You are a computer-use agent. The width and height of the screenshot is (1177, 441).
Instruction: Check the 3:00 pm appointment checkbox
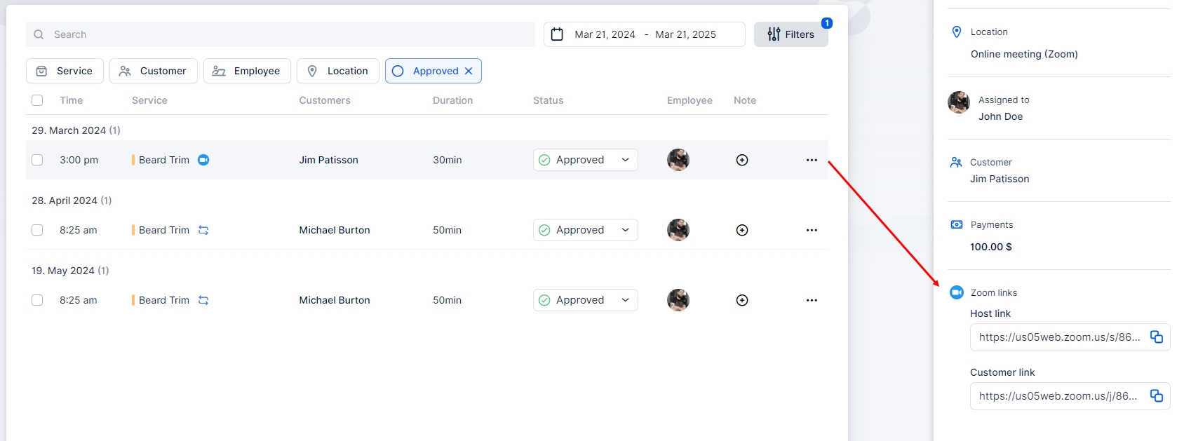click(x=37, y=160)
